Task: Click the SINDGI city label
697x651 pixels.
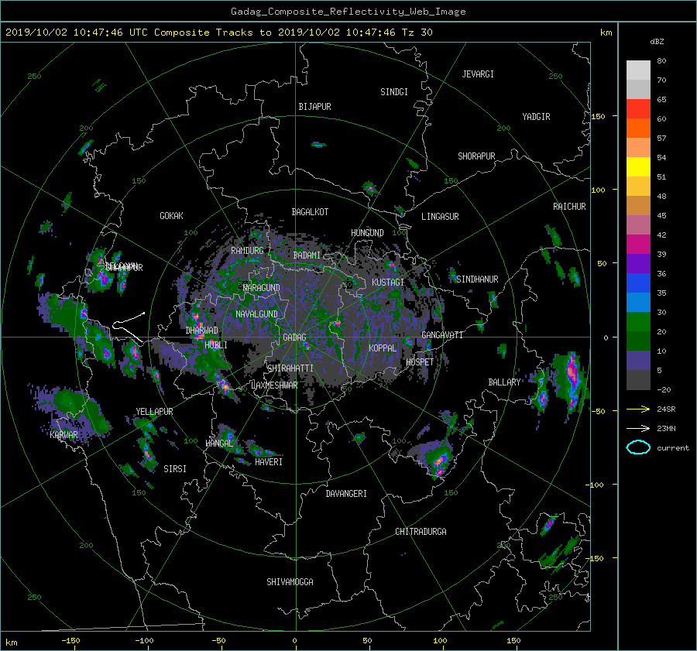Action: 394,92
